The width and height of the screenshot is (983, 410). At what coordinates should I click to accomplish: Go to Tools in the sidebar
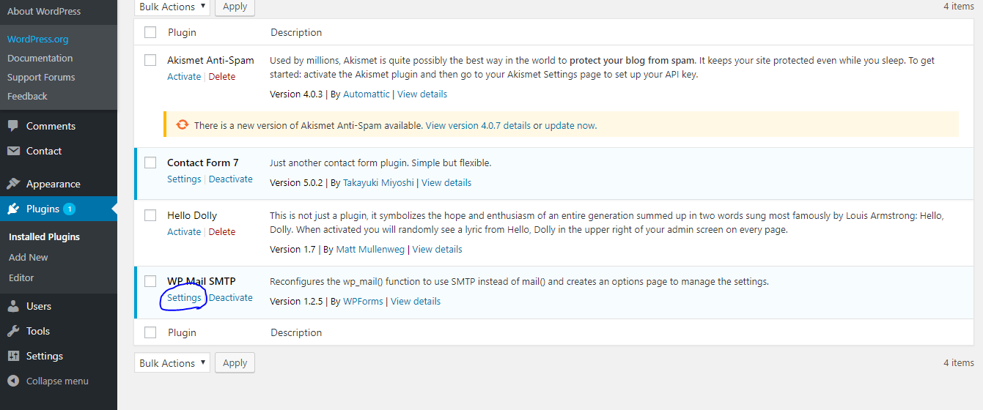(x=38, y=331)
